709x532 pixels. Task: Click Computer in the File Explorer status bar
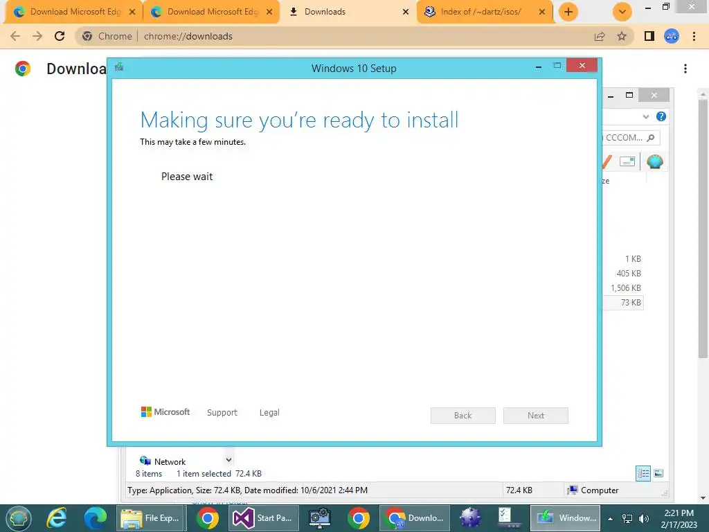[593, 490]
